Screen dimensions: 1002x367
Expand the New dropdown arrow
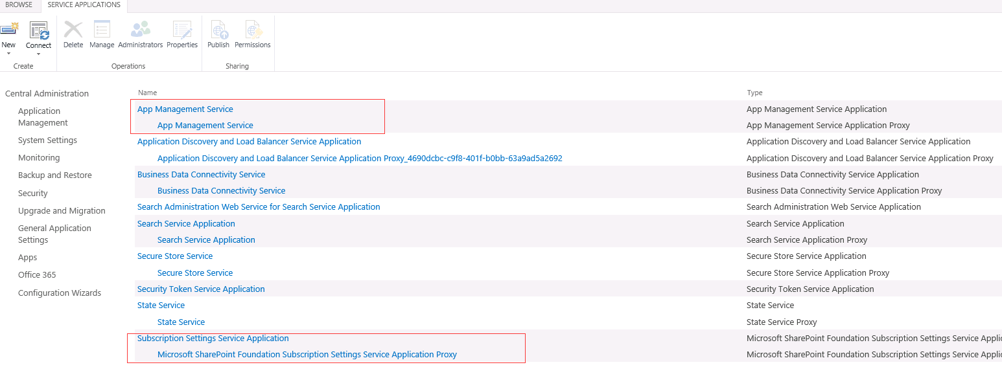8,54
